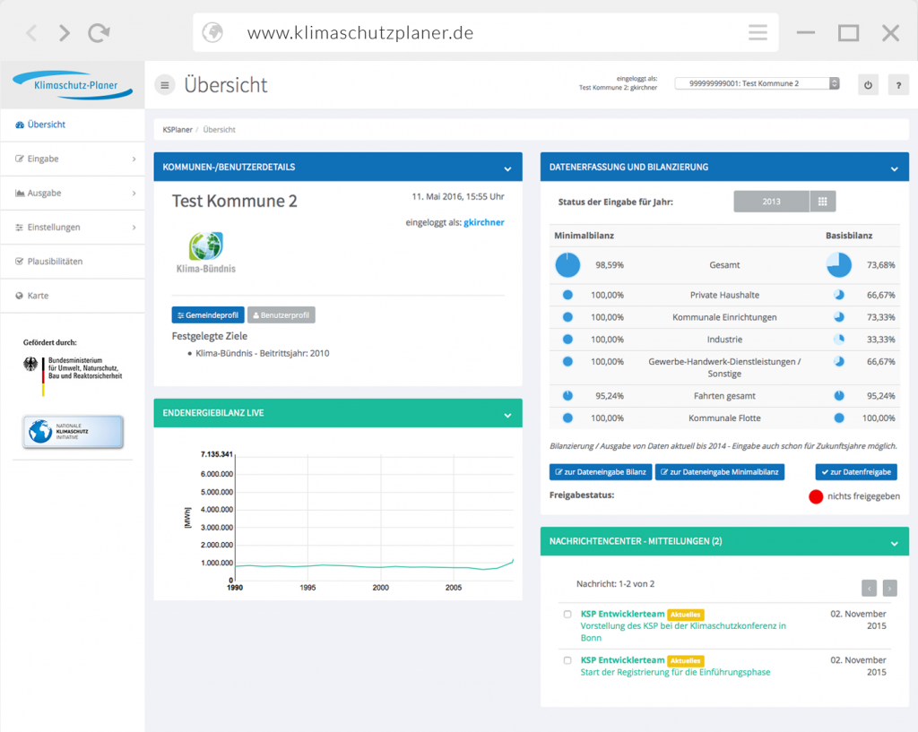
Task: Go to previous message page arrow
Action: 869,588
